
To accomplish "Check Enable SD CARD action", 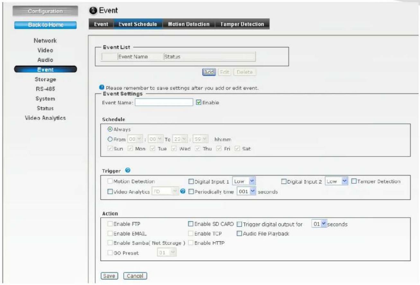I will 191,224.
